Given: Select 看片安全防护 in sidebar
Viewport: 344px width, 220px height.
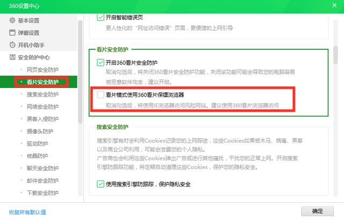Looking at the screenshot, I should pos(39,82).
